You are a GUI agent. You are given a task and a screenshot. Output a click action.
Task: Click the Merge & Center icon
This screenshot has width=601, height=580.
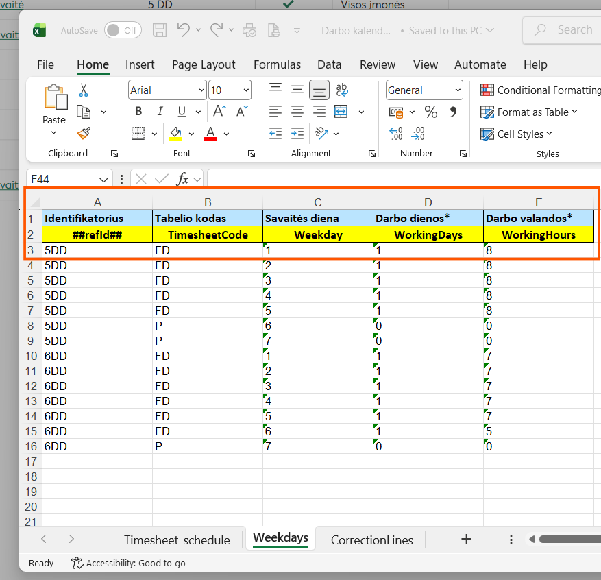coord(341,112)
